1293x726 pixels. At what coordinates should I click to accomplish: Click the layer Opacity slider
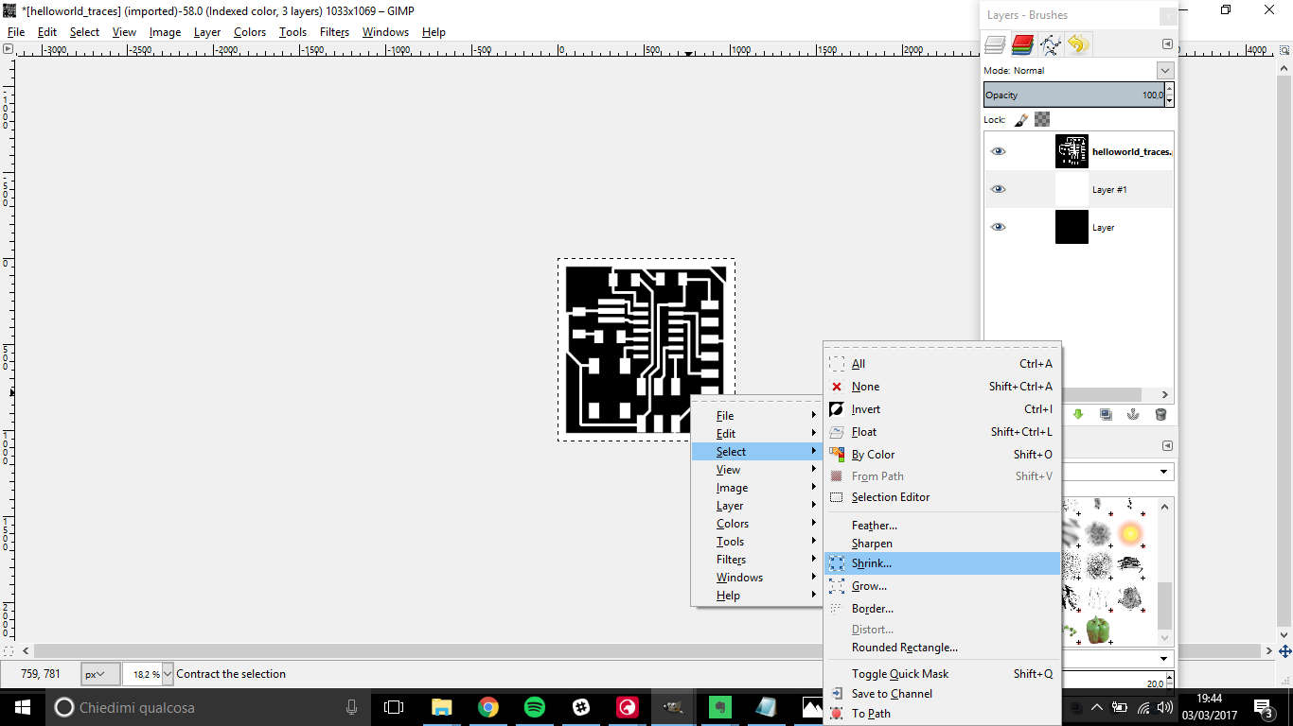click(x=1073, y=95)
